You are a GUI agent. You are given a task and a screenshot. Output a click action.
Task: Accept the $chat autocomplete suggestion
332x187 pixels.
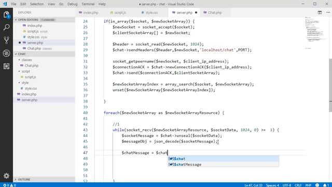pyautogui.click(x=223, y=158)
